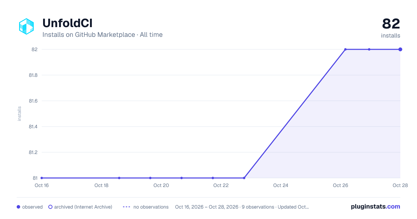The height and width of the screenshot is (219, 417).
Task: Select the data point at Oct 16
Action: coord(42,178)
